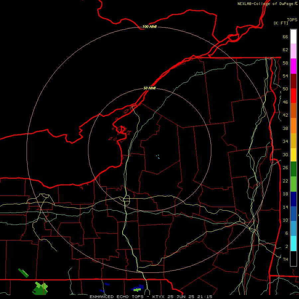The width and height of the screenshot is (299, 299).
Task: Click the K FT units label
Action: click(x=281, y=23)
